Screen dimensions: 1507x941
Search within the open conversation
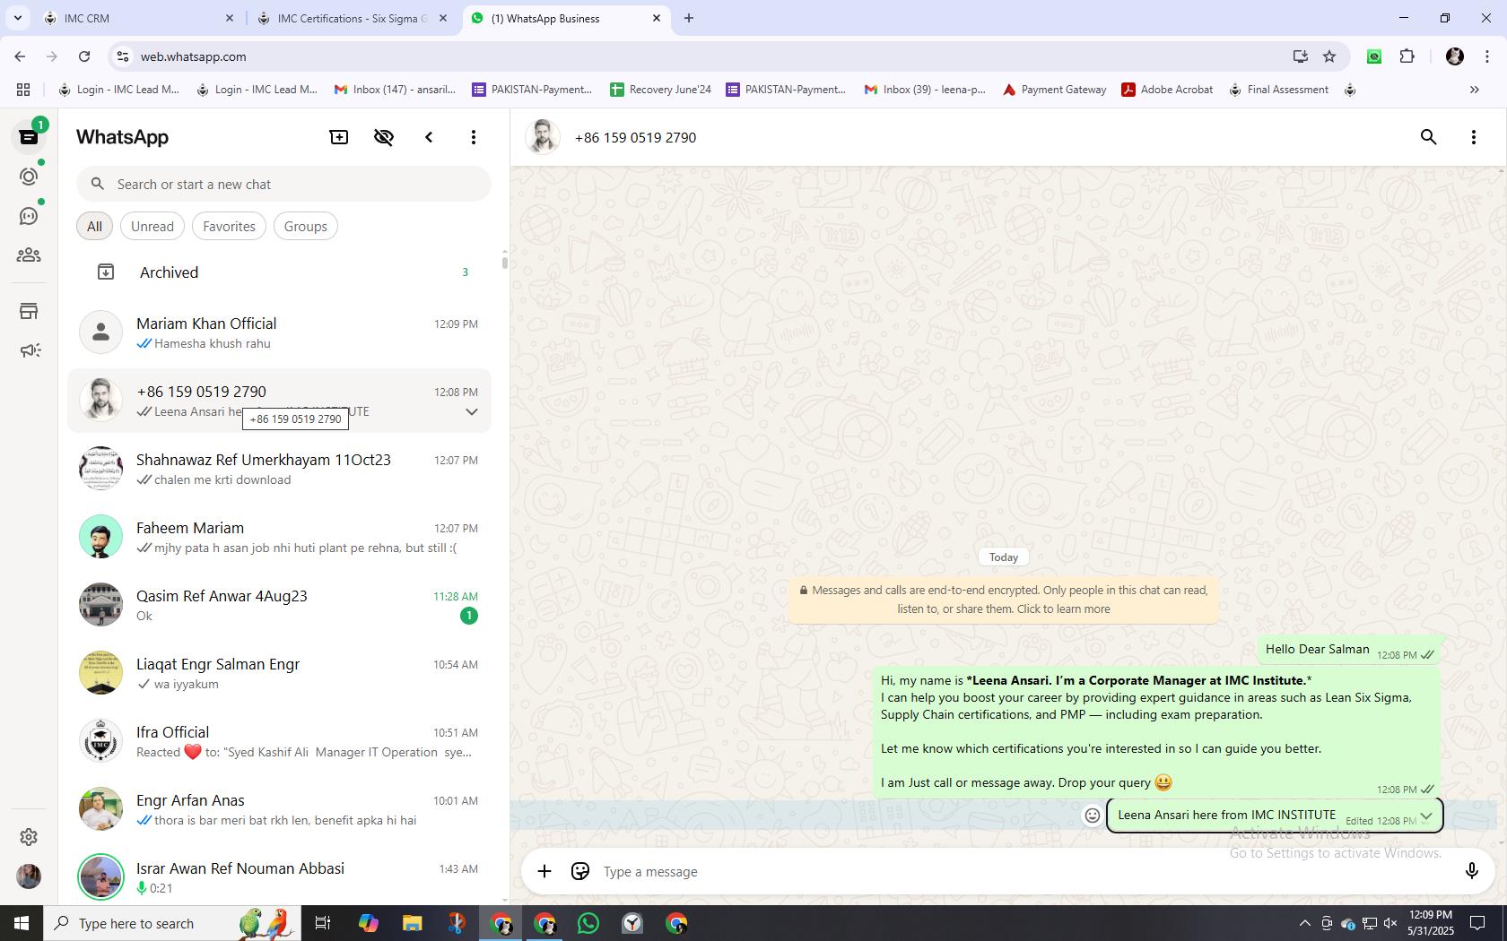pos(1429,137)
